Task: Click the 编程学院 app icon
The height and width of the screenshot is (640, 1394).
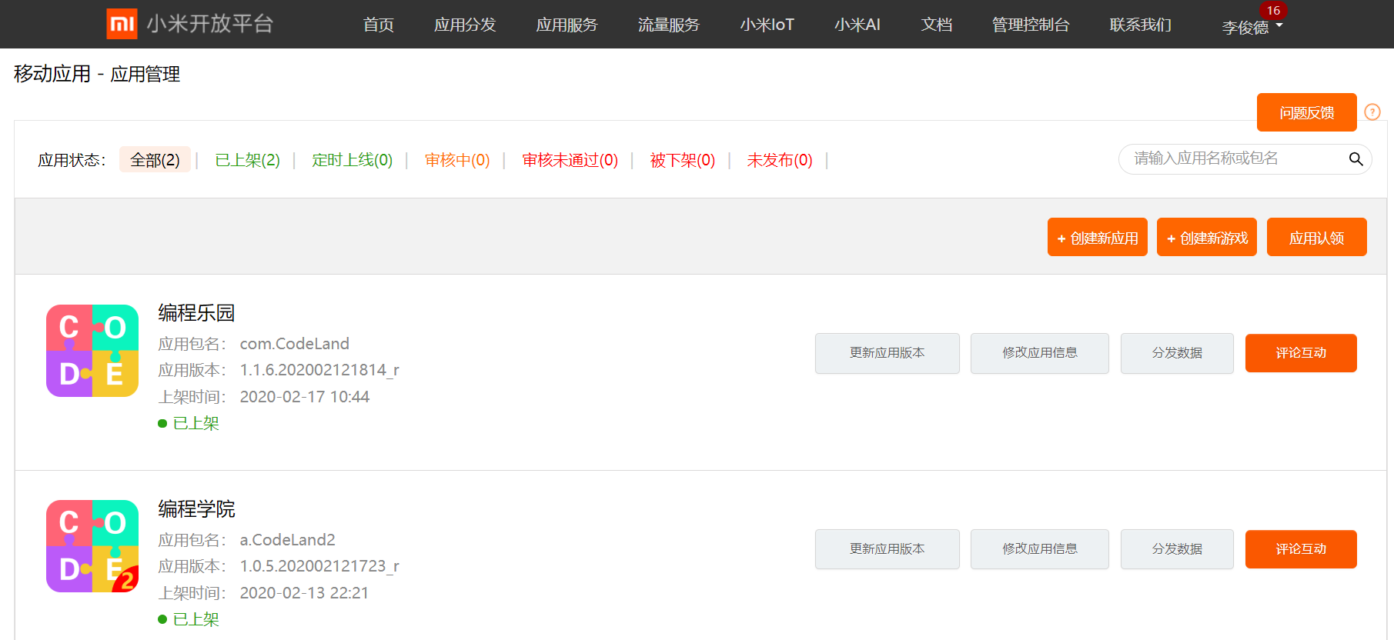Action: pyautogui.click(x=92, y=546)
